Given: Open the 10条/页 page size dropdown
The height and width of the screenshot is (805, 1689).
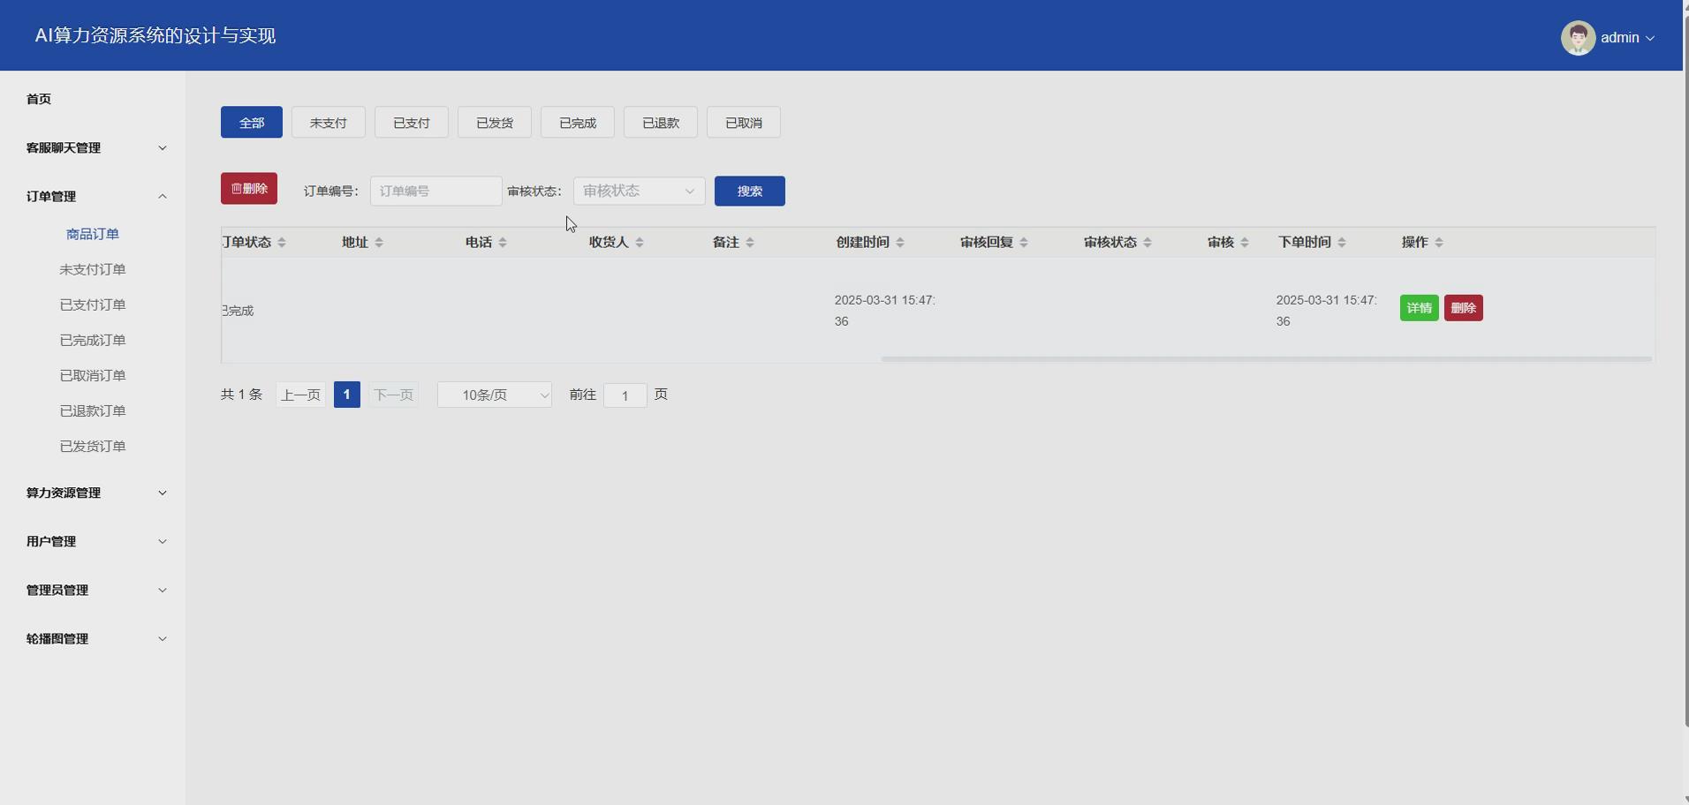Looking at the screenshot, I should pyautogui.click(x=494, y=395).
